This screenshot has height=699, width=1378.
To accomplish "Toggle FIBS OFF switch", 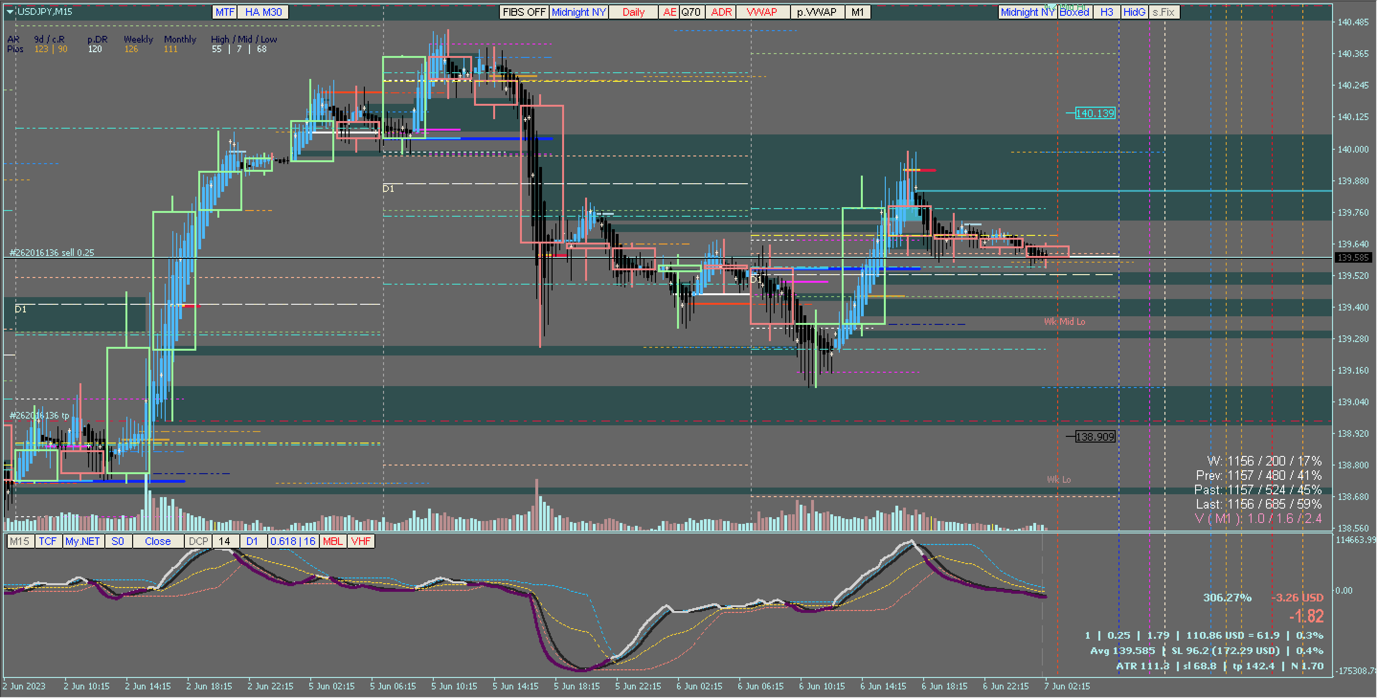I will click(x=523, y=12).
